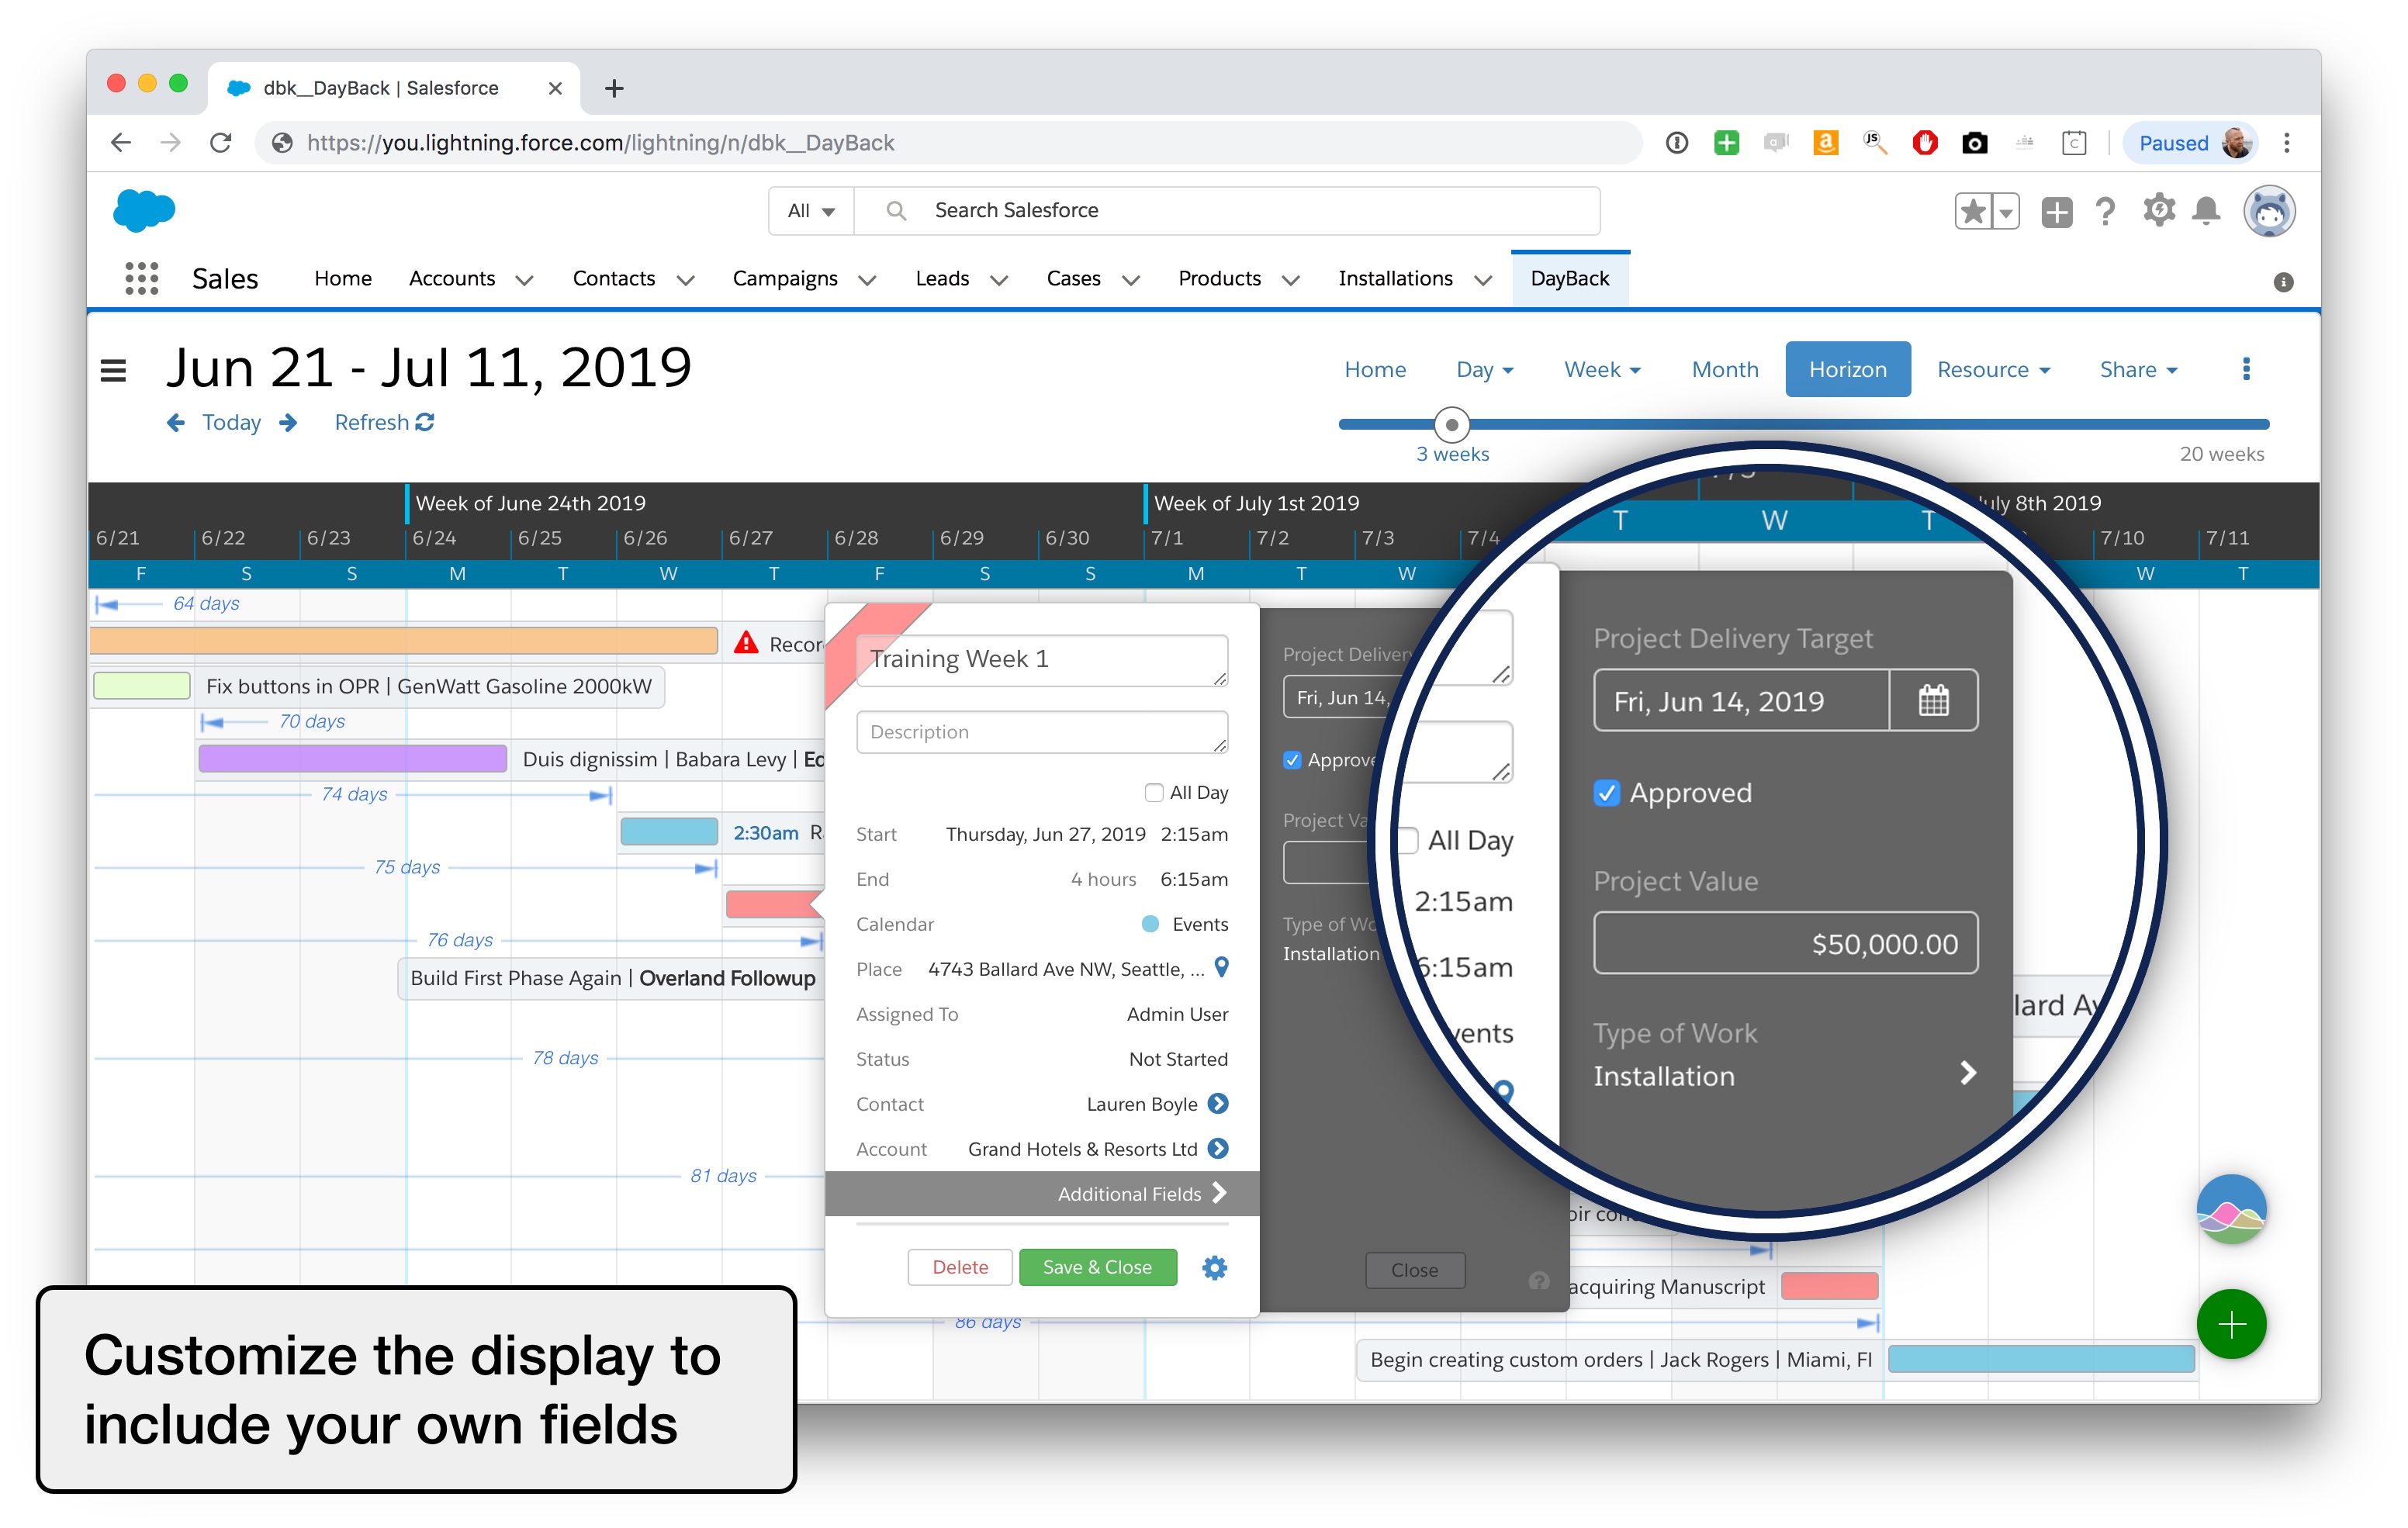Select Horizon view button
Viewport: 2408px width, 1528px height.
[1847, 369]
